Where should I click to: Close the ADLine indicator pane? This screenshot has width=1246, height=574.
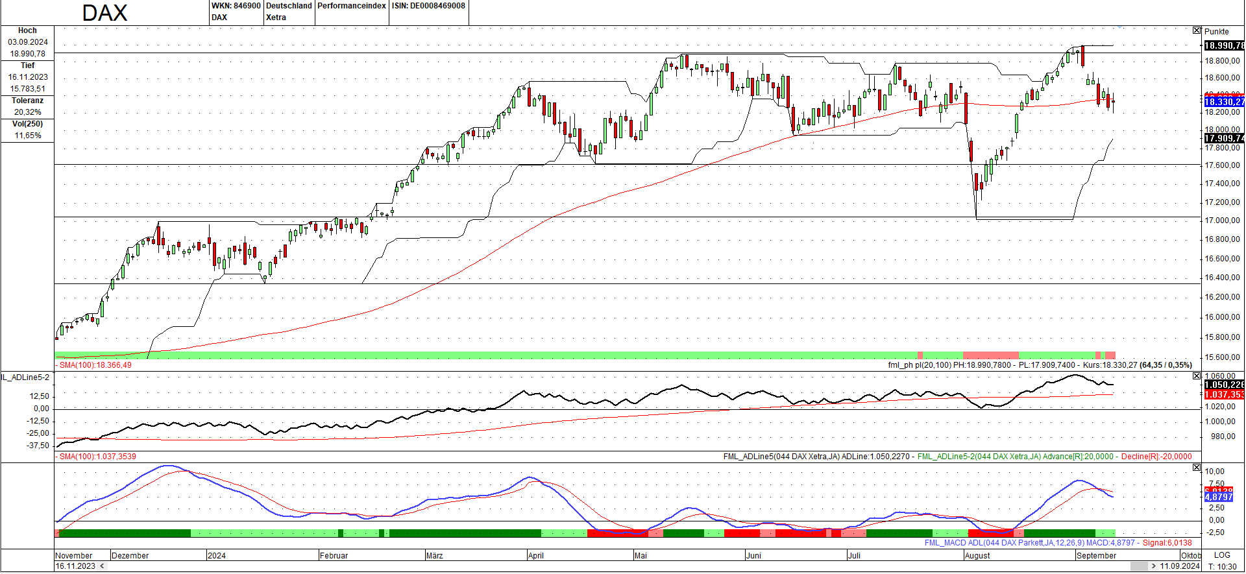[x=1197, y=376]
